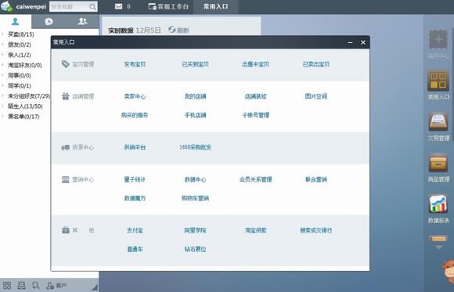The image size is (454, 292).
Task: Open the 子账号管理 link
Action: click(x=256, y=115)
